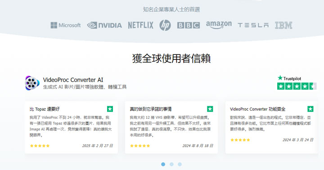The image size is (324, 170).
Task: Open the VideoProc Converter AI product title
Action: click(x=73, y=80)
